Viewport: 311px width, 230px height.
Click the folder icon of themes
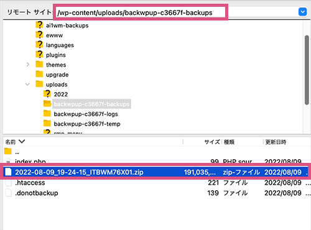39,64
